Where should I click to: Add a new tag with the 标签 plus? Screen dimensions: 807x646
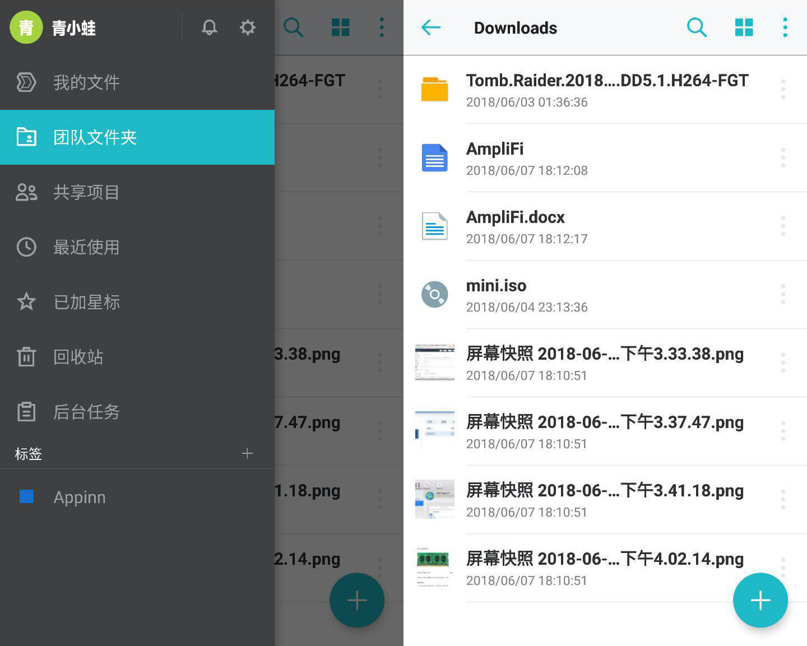coord(247,453)
